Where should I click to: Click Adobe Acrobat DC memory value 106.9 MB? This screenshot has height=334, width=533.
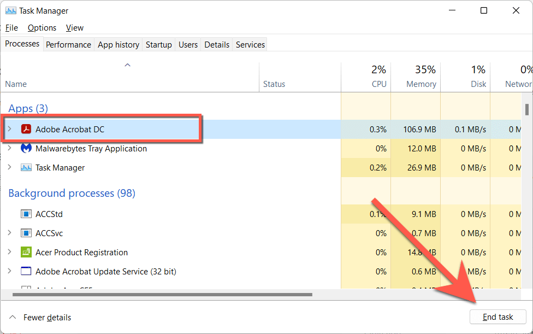[x=419, y=129]
